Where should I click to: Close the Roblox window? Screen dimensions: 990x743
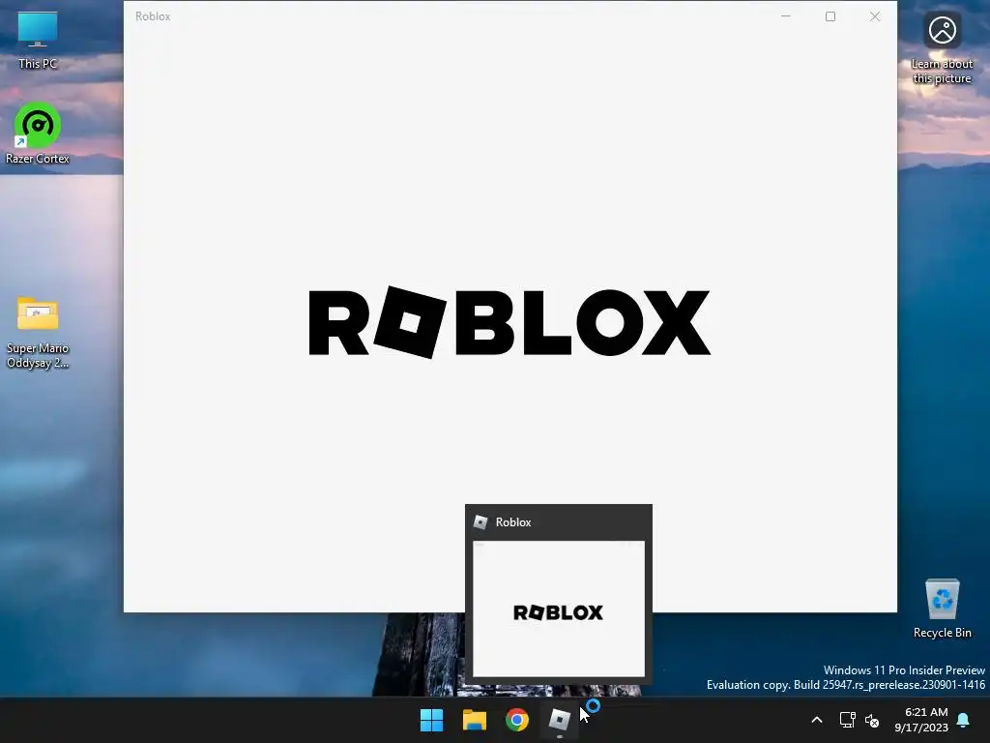click(875, 16)
